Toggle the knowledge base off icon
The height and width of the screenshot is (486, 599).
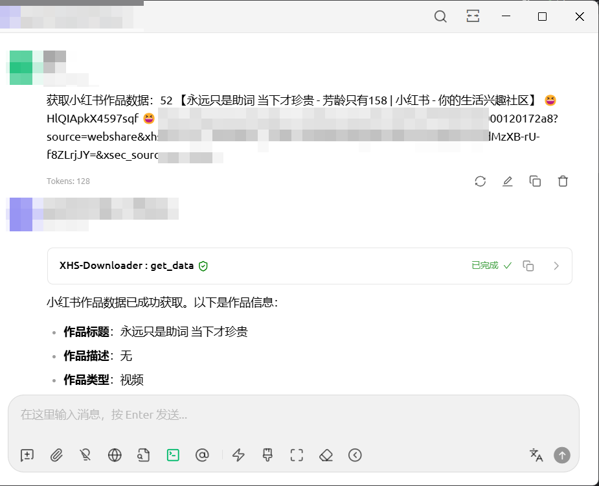85,455
